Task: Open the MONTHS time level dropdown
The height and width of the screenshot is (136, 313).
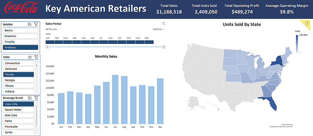Action: 159,29
